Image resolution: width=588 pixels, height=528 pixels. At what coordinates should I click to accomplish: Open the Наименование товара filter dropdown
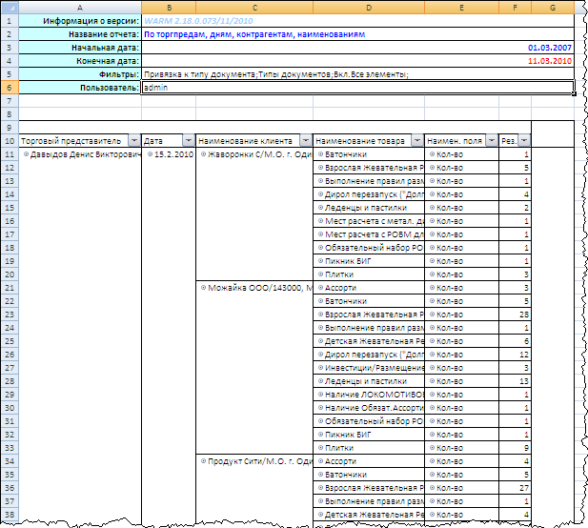click(x=416, y=140)
